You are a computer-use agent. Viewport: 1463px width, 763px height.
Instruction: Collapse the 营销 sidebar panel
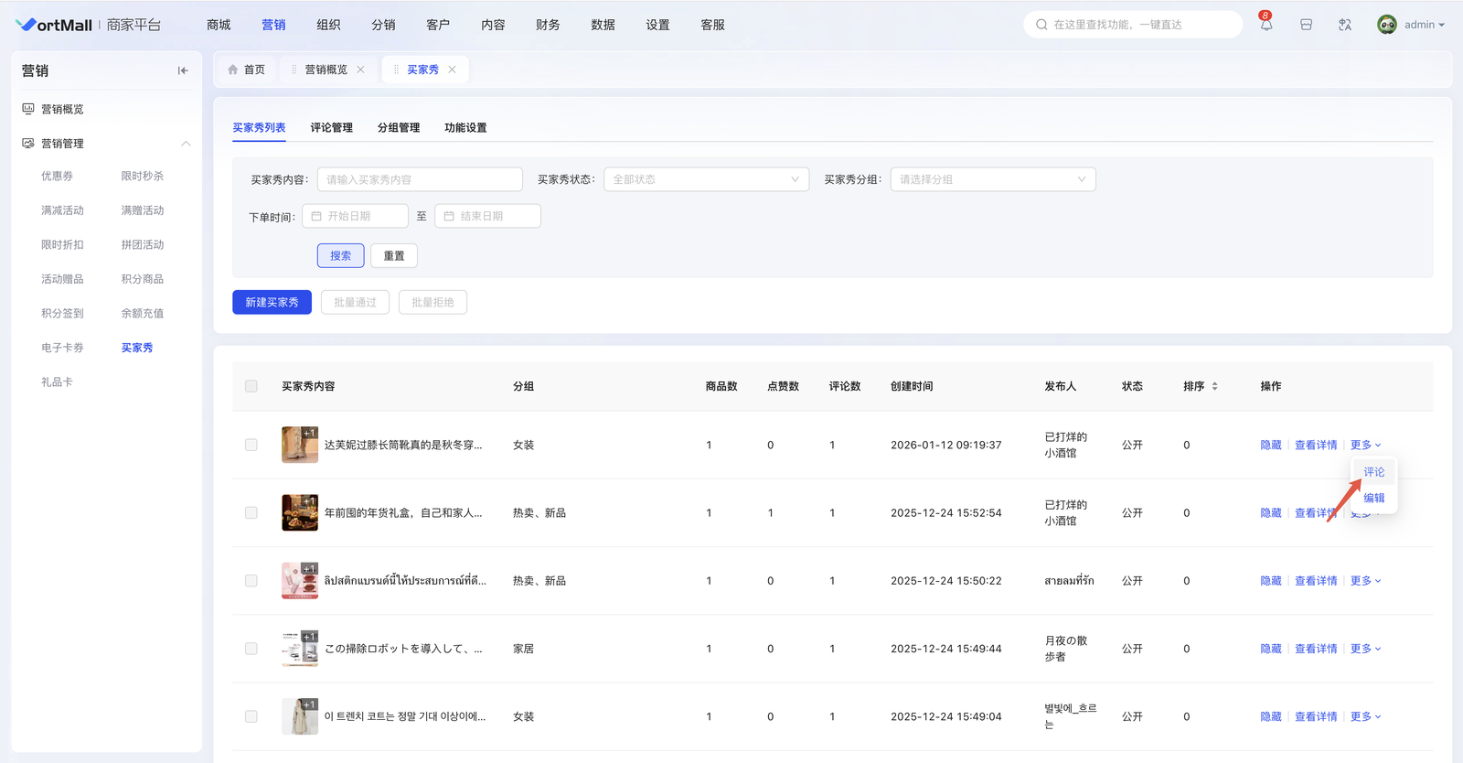183,70
